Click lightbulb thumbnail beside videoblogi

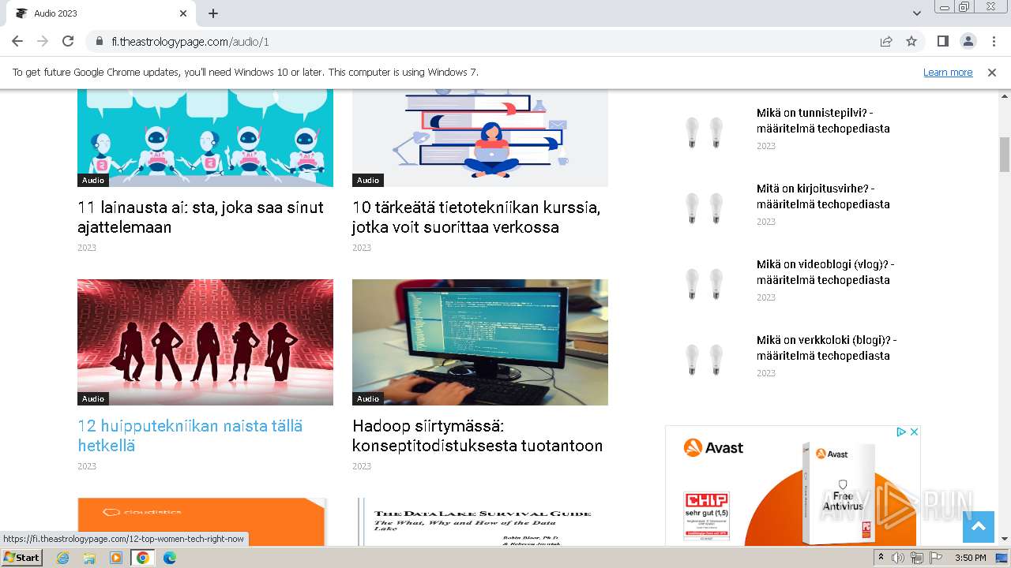[x=704, y=283]
